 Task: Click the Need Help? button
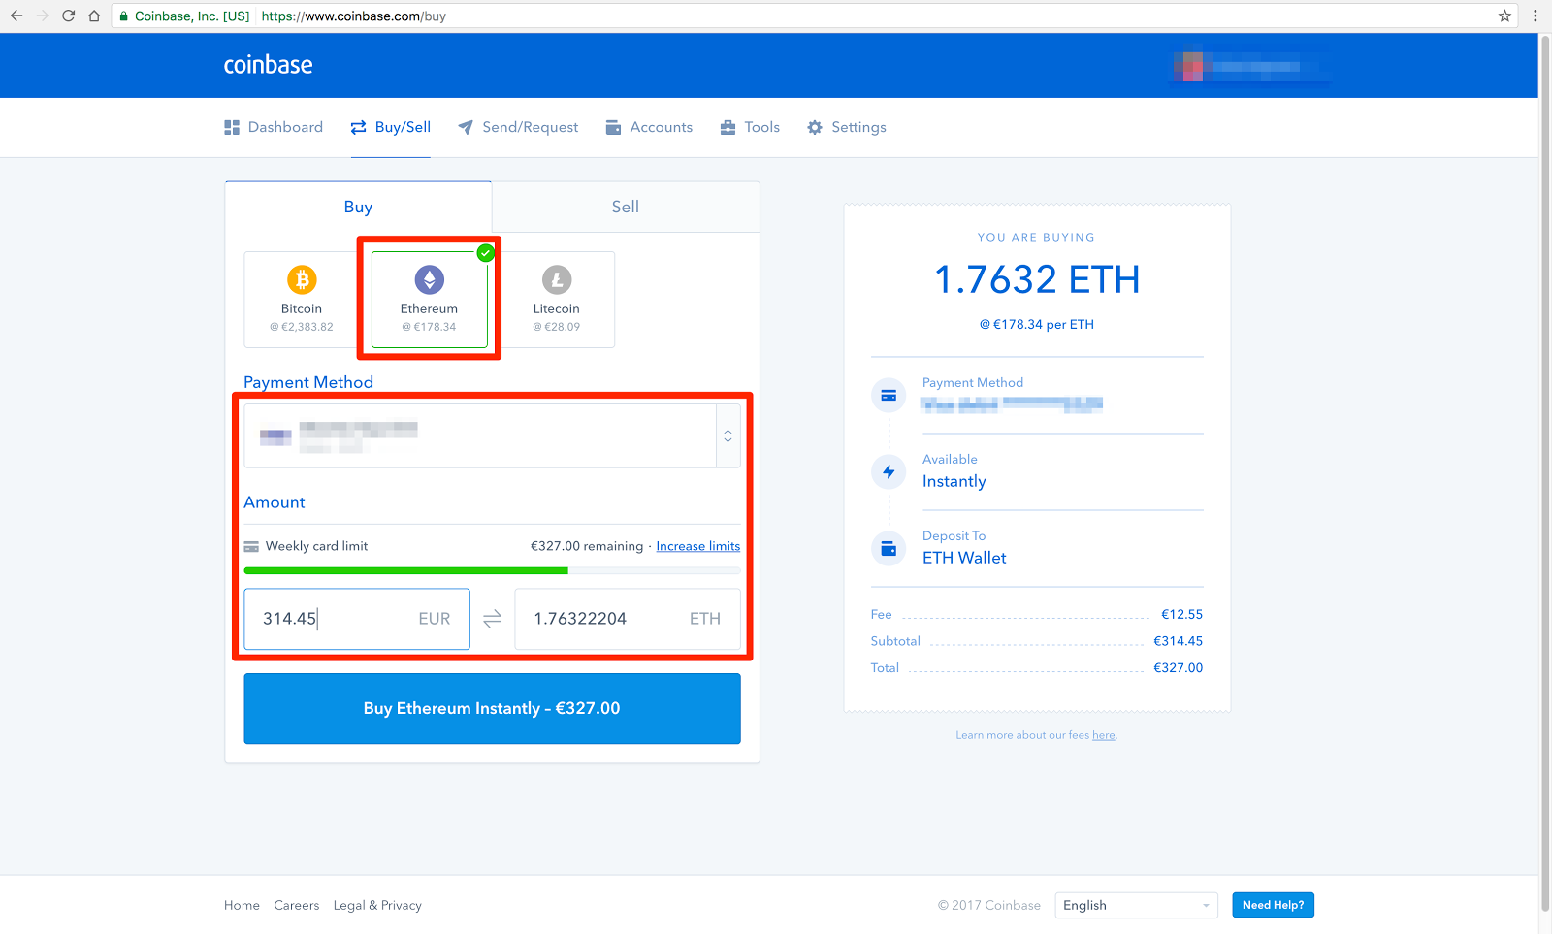coord(1273,905)
